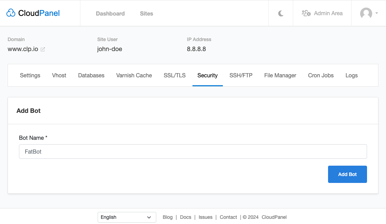
Task: Switch to the SSH/FTP tab
Action: click(x=241, y=75)
